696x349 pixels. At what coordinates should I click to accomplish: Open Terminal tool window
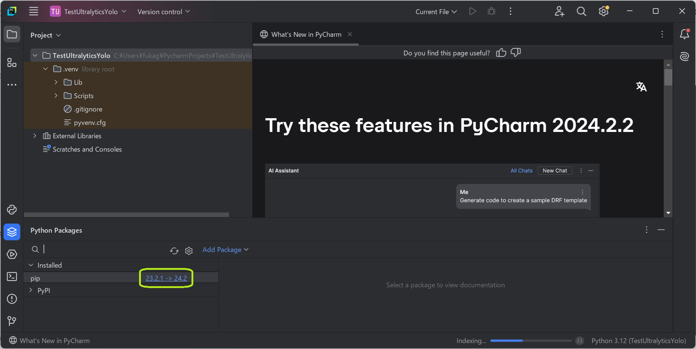(x=12, y=277)
